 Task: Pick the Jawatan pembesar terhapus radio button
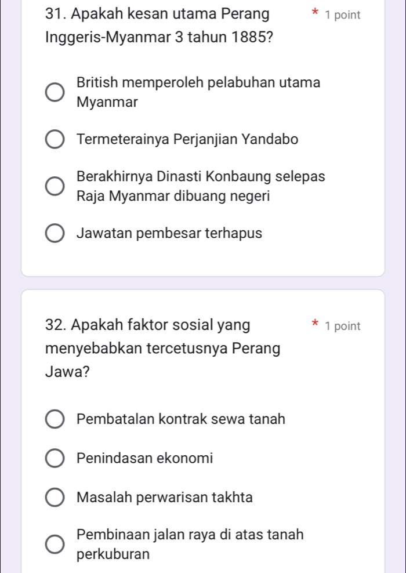pos(55,234)
